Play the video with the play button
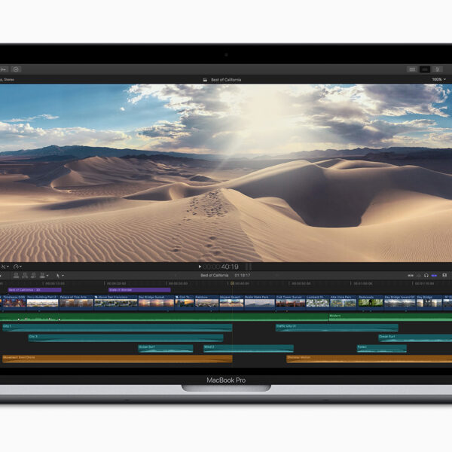Screen dimensions: 452x452 pos(200,267)
